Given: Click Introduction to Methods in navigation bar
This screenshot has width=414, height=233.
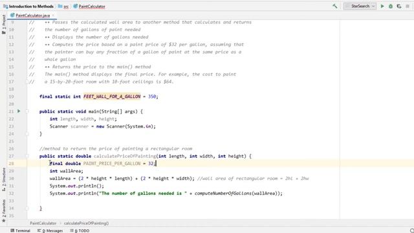Looking at the screenshot, I should coord(31,6).
